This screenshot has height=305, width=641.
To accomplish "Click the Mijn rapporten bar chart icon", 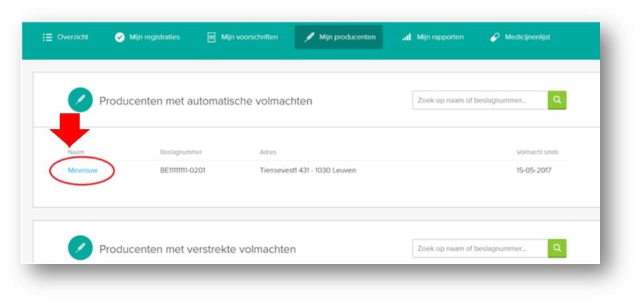I will [406, 38].
